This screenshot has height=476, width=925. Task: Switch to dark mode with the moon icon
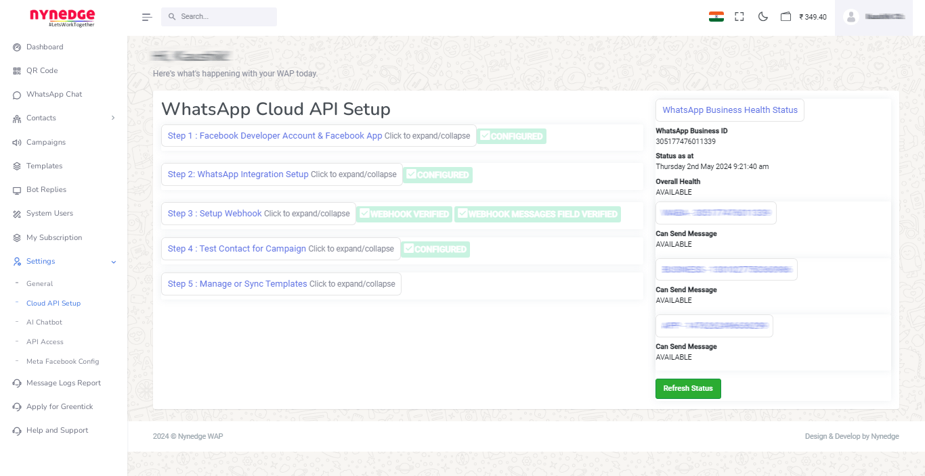click(x=763, y=17)
